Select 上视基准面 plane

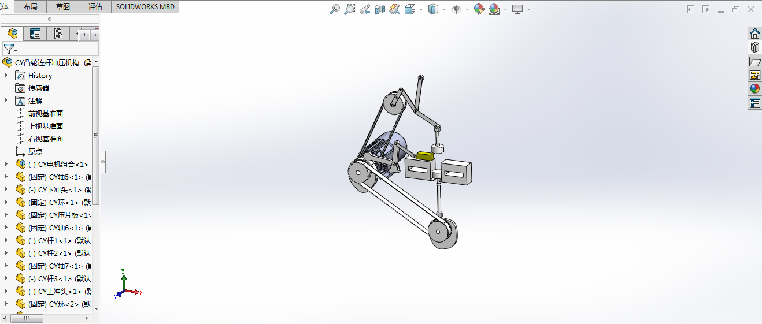point(46,126)
